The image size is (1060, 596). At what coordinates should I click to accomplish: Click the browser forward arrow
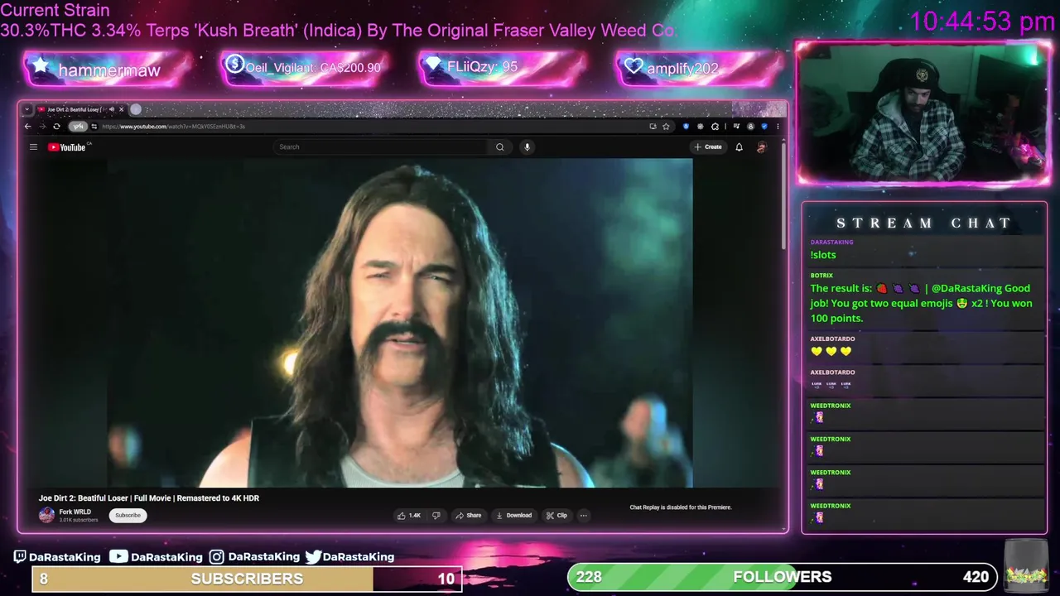tap(41, 127)
